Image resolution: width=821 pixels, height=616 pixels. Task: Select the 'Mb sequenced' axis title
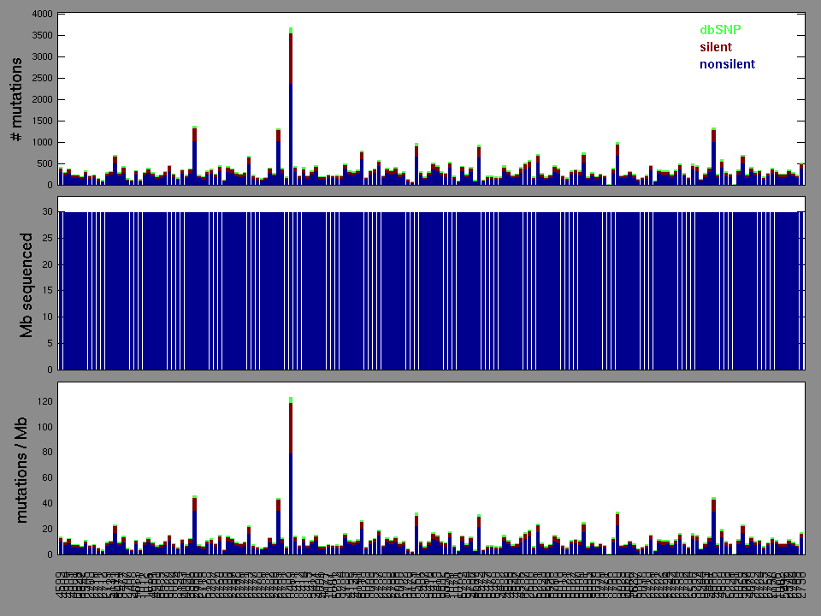(26, 283)
